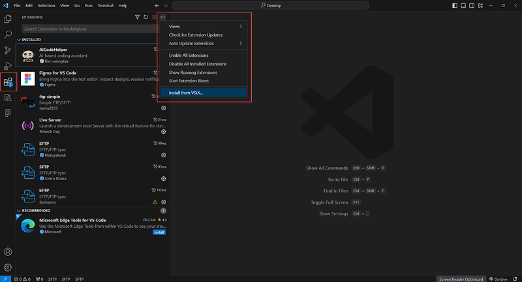Open the Figma icon in activity bar

(8, 113)
